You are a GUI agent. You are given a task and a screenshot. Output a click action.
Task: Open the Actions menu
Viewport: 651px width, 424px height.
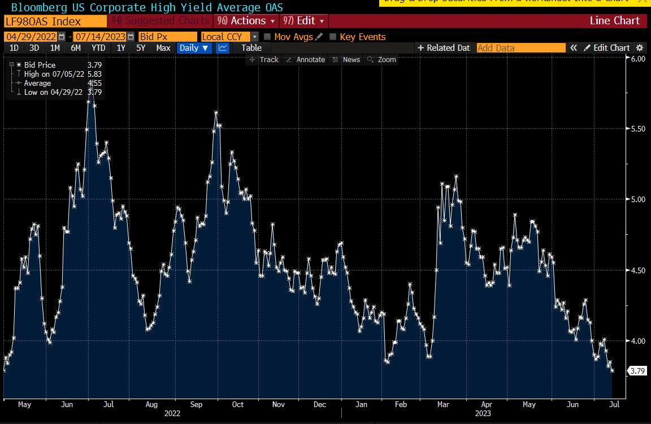[x=246, y=21]
